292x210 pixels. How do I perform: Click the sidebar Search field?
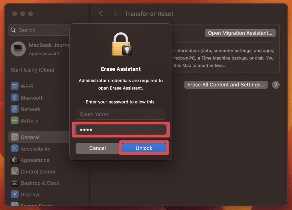(39, 30)
